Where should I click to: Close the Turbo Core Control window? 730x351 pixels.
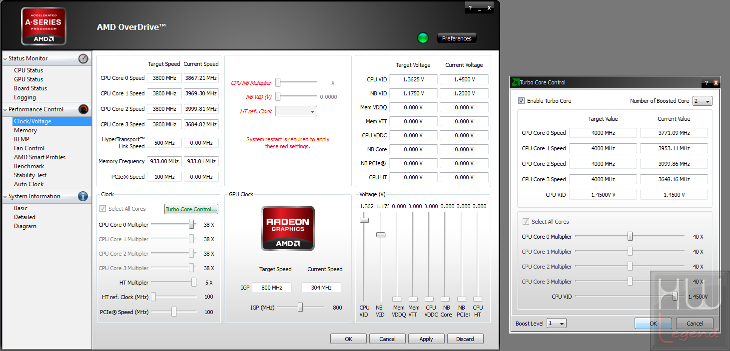tap(716, 83)
